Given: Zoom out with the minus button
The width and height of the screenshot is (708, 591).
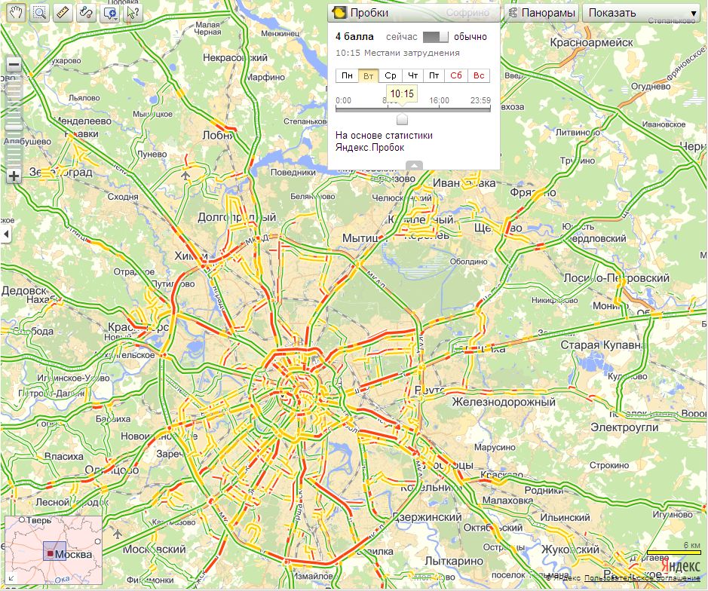Looking at the screenshot, I should [14, 65].
